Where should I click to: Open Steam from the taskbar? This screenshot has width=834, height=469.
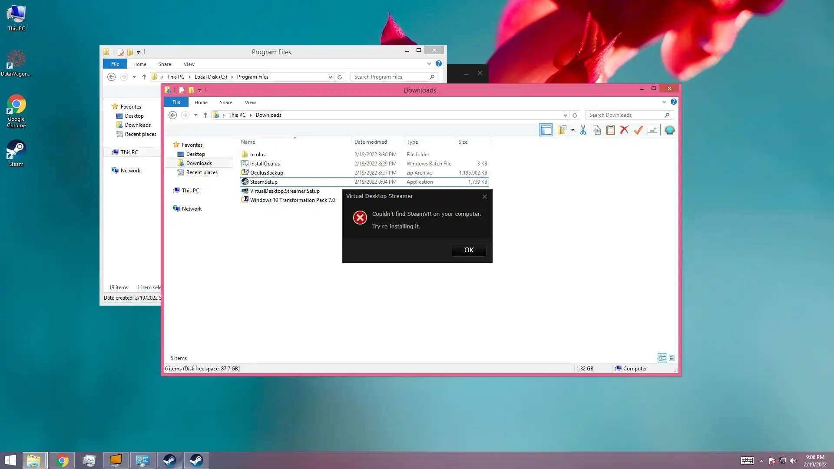169,460
